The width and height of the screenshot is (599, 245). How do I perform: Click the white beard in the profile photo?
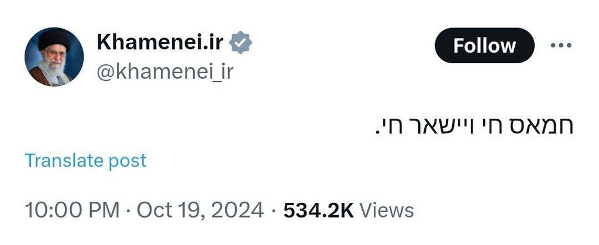pos(54,70)
